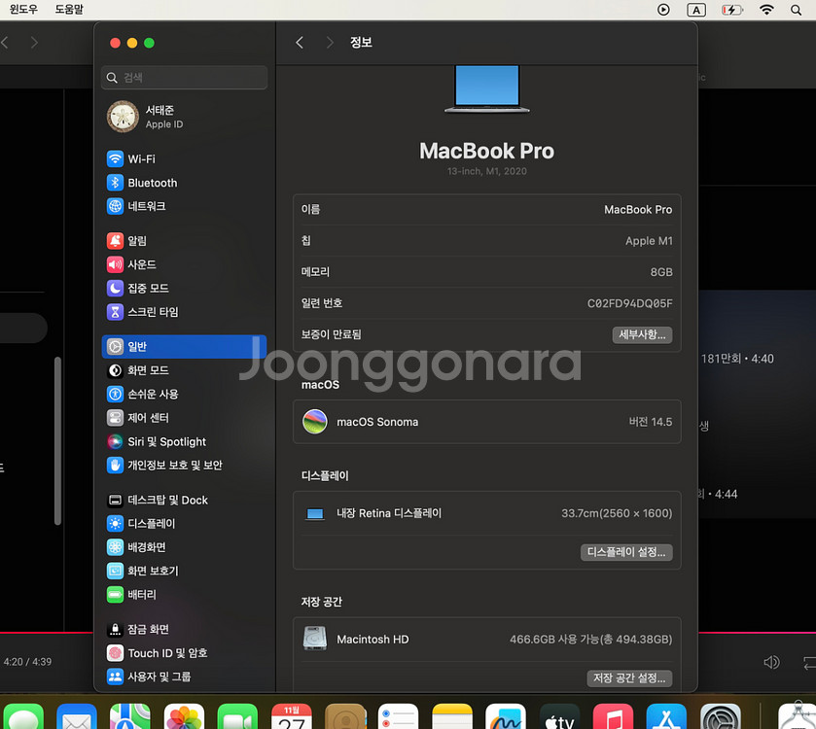
Task: Open 사운드 sound settings
Action: point(184,264)
